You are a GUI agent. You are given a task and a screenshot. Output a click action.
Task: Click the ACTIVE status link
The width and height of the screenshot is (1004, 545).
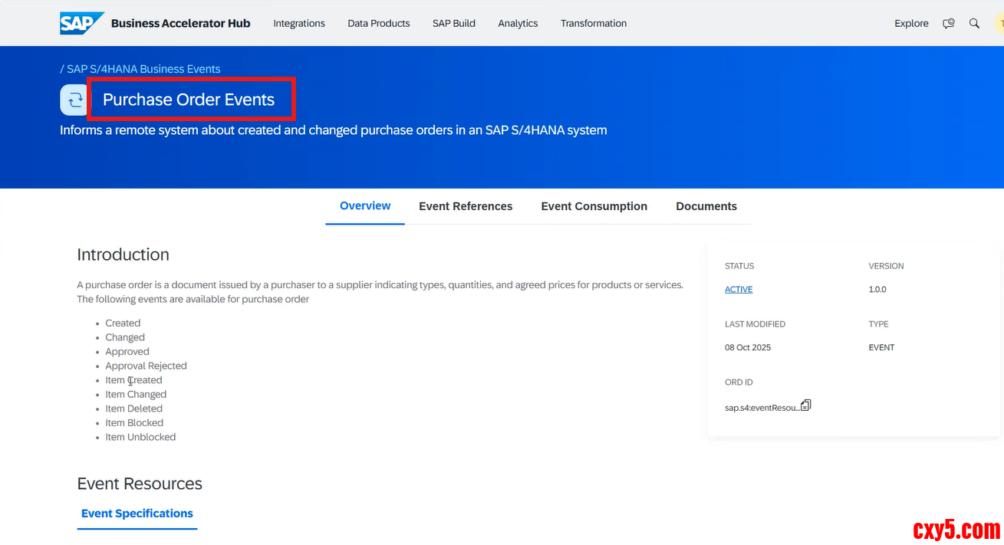pos(739,290)
